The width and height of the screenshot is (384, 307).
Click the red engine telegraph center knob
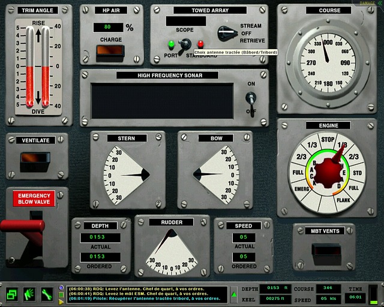[x=328, y=173]
